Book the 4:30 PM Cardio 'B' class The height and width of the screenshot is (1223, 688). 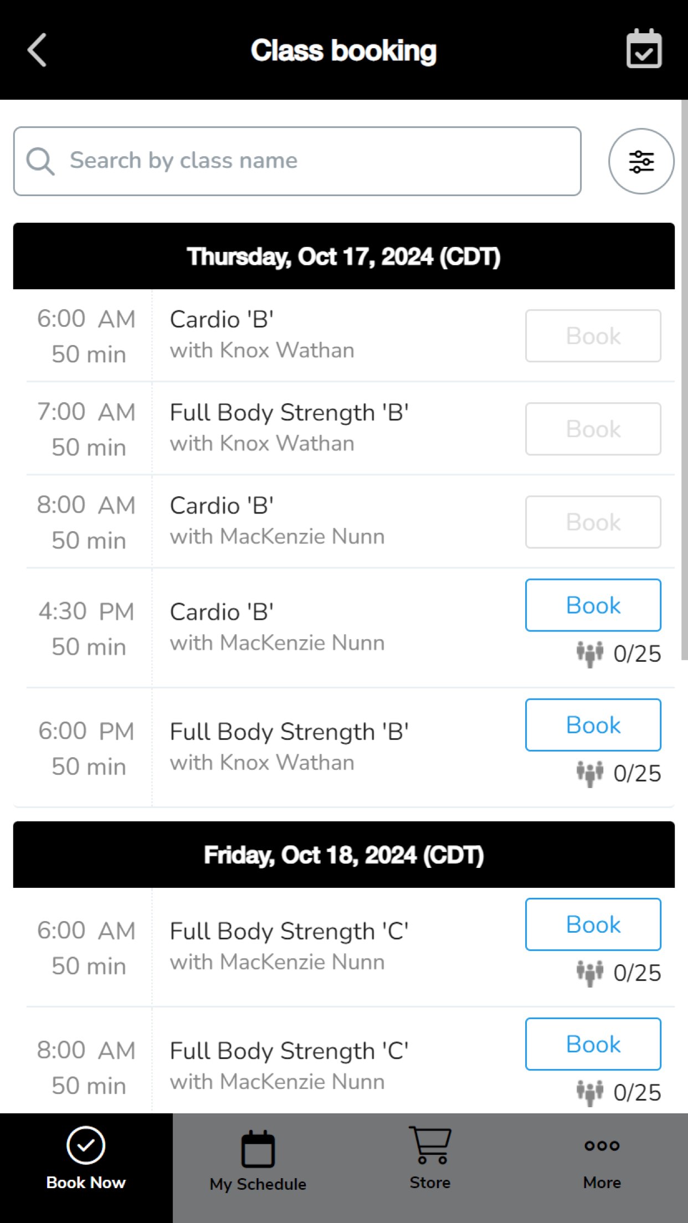click(593, 605)
